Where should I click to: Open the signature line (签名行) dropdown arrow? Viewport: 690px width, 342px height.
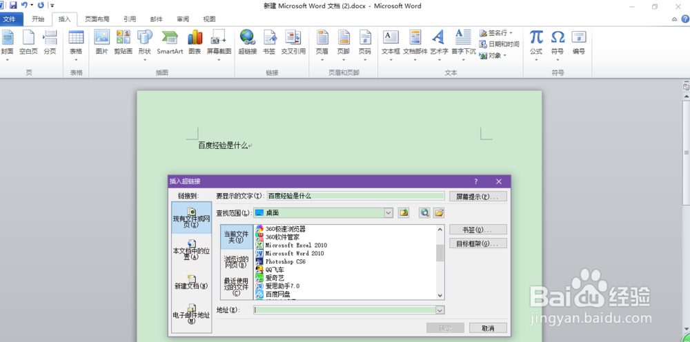511,33
